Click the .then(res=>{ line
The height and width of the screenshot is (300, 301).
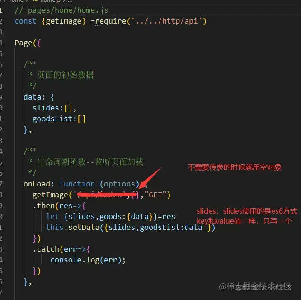[59, 205]
